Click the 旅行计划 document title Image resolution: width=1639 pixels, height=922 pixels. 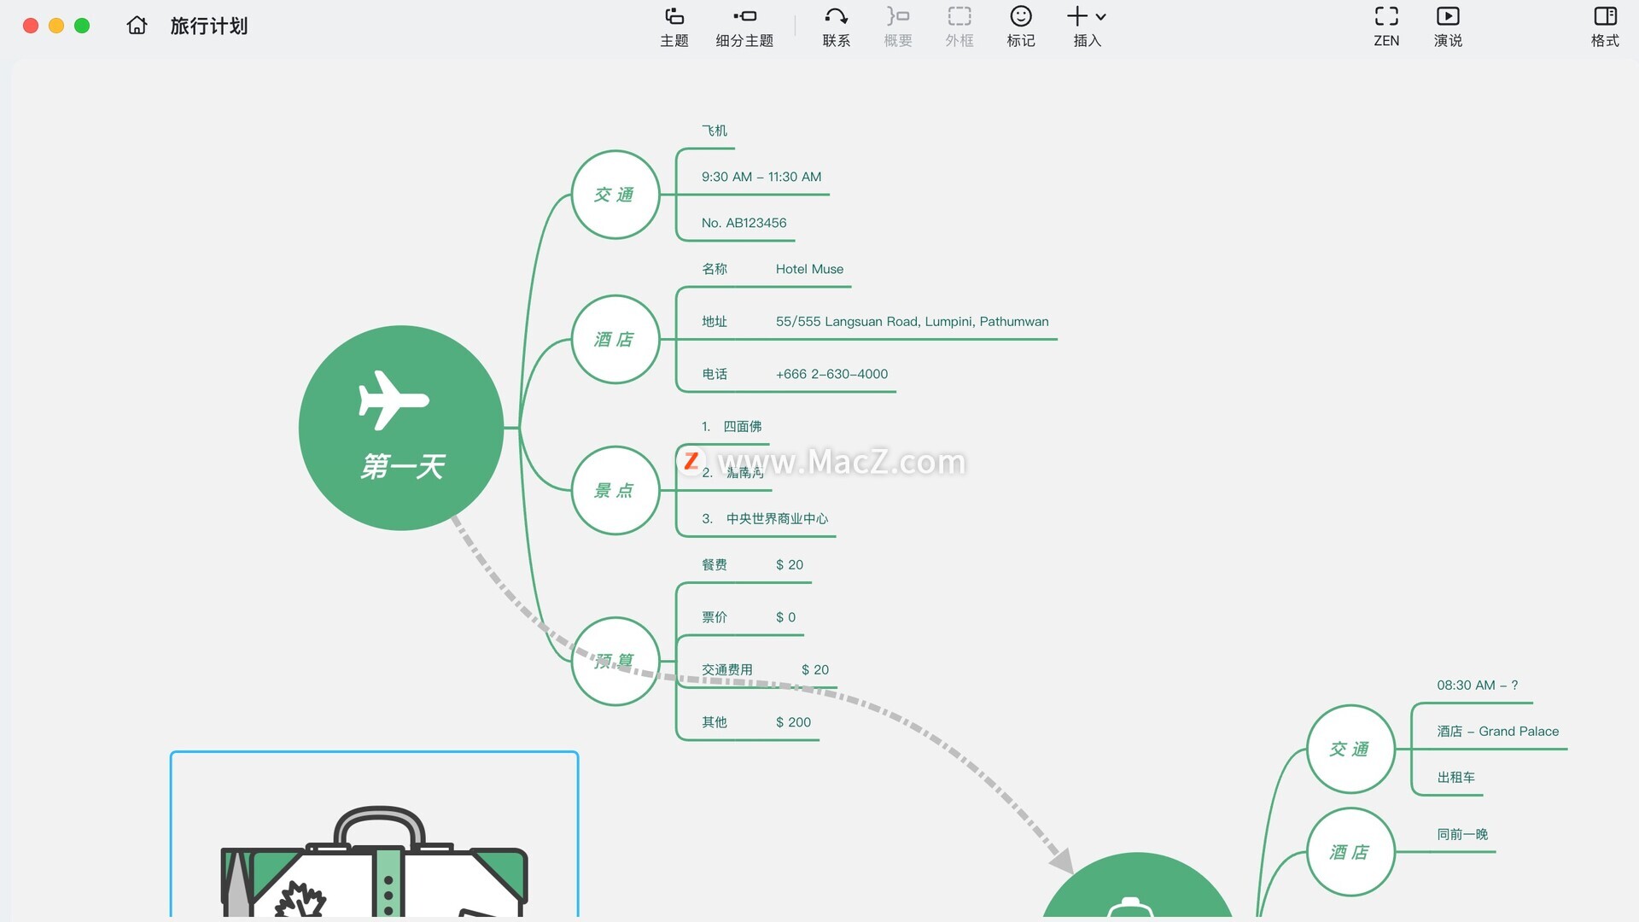[x=209, y=26]
